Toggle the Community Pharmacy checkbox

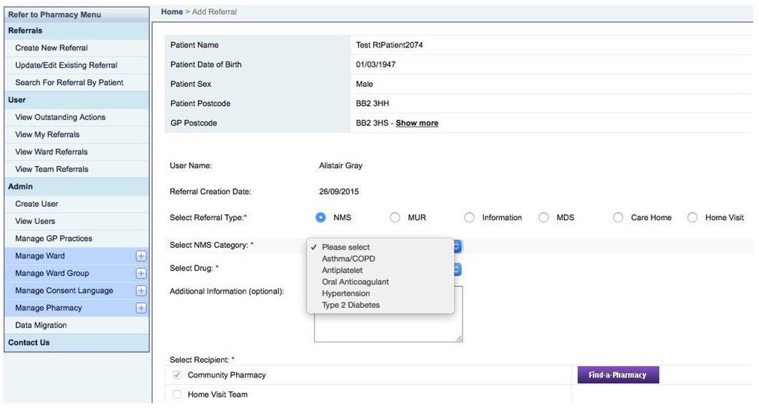pos(176,375)
